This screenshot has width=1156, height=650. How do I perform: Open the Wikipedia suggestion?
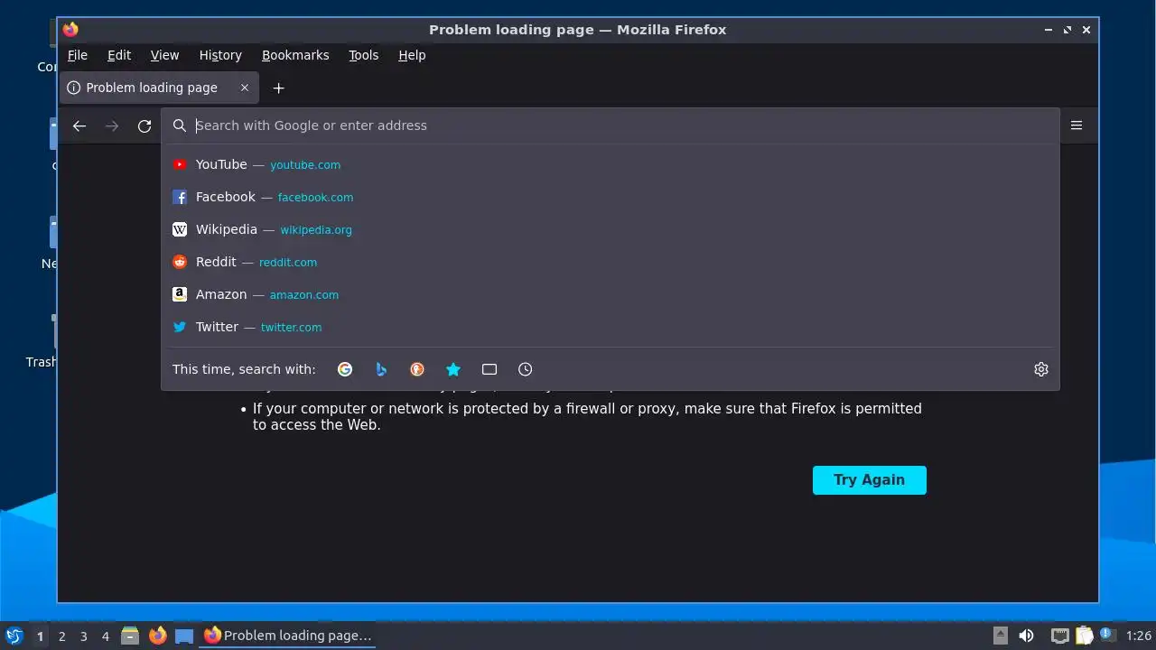610,229
